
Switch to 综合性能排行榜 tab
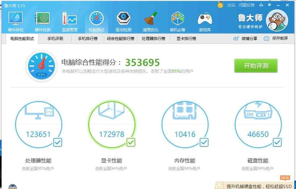(x=121, y=39)
